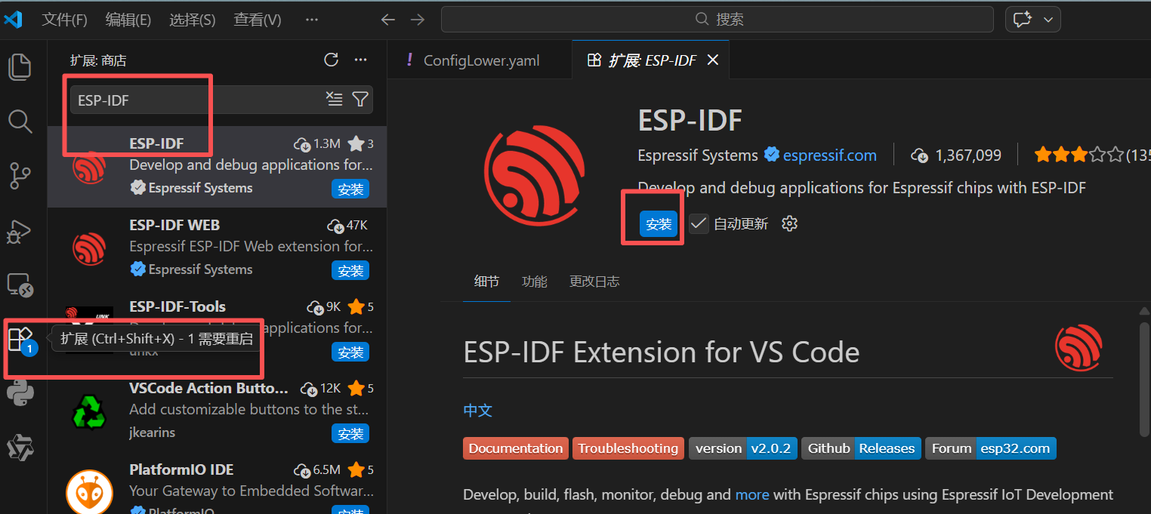Expand the overflow menu ellipsis in menu bar
This screenshot has height=514, width=1151.
311,20
